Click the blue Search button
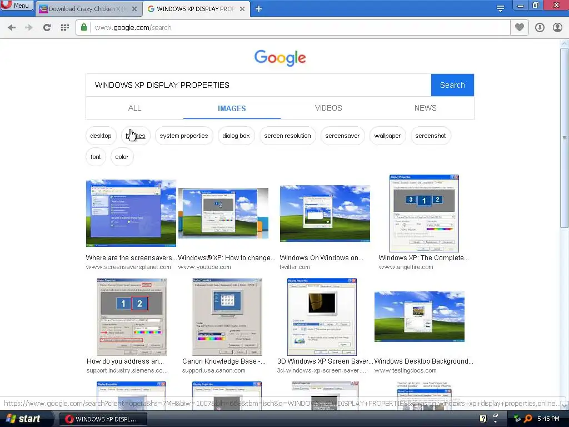Viewport: 569px width, 427px height. pos(452,85)
